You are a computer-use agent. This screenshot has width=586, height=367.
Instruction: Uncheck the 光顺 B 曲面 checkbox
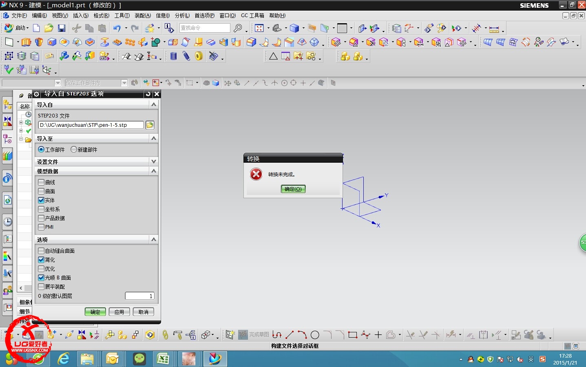[41, 278]
